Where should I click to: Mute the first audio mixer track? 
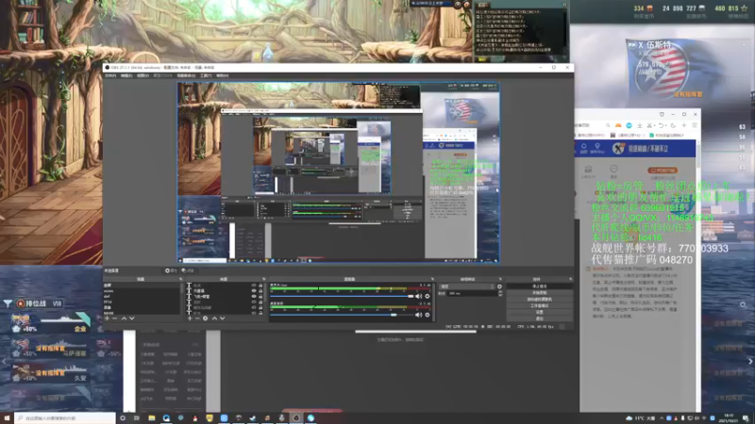click(418, 297)
